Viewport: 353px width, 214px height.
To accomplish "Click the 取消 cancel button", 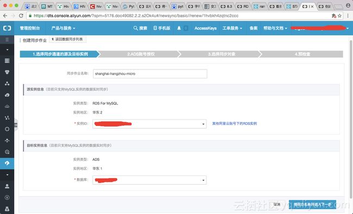I will [277, 204].
